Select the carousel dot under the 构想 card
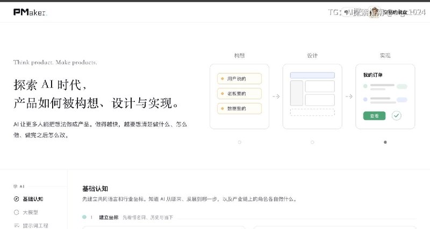 tap(239, 142)
